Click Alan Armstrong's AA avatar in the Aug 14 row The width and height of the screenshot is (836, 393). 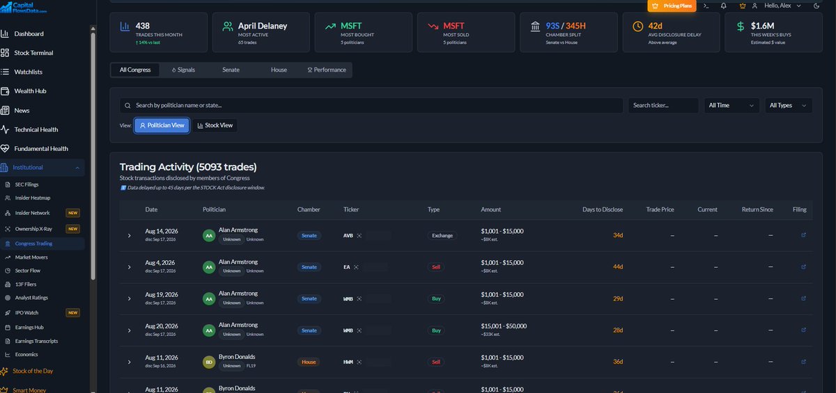click(x=208, y=235)
